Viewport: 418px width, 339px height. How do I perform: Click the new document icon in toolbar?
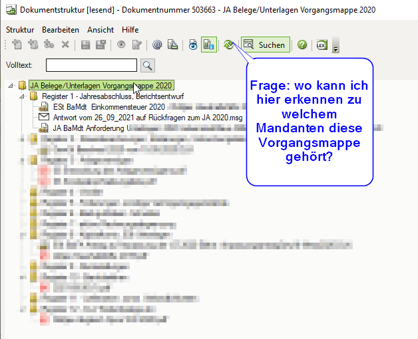17,45
